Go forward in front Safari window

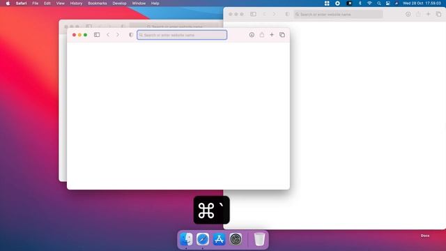(118, 35)
